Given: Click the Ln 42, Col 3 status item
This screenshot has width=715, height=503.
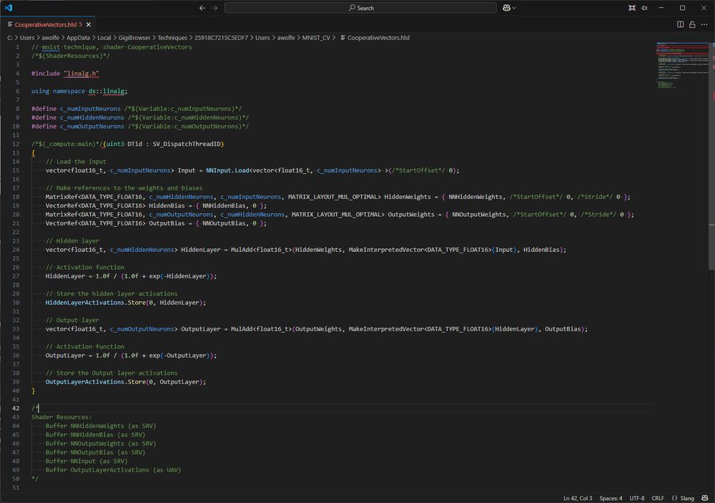Looking at the screenshot, I should coord(578,498).
